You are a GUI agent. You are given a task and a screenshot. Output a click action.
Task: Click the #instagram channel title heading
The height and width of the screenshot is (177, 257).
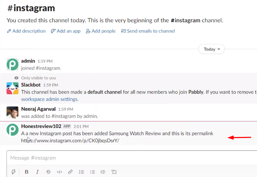click(31, 8)
